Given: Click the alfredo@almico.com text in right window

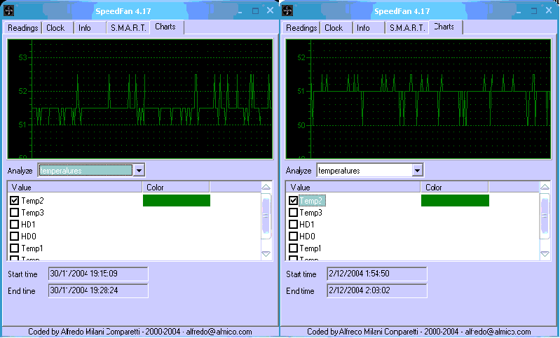Looking at the screenshot, I should click(x=498, y=332).
